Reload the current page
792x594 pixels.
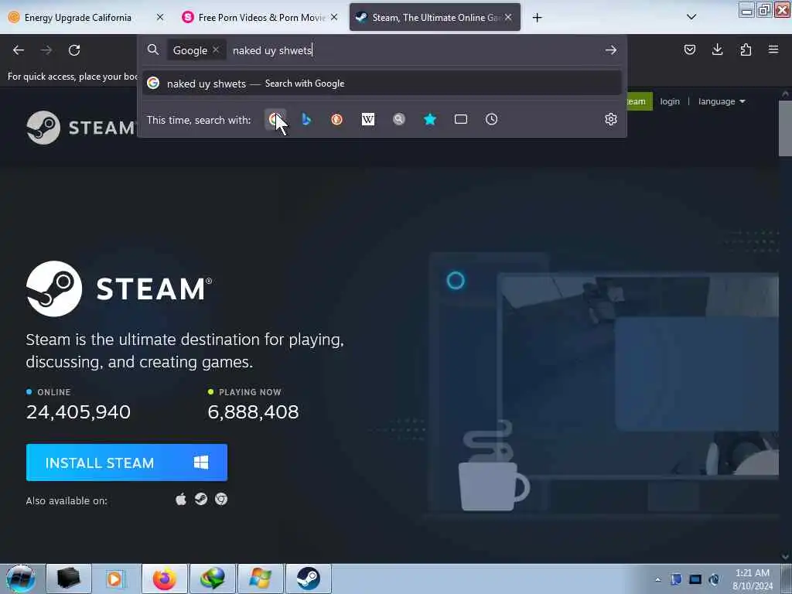pos(74,50)
